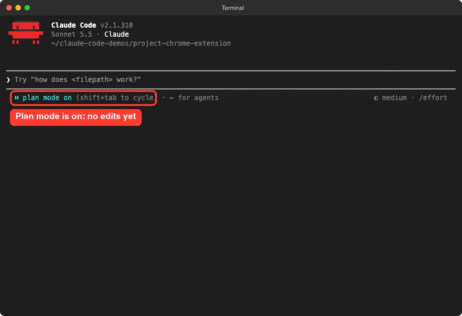Click the half-circle effort level icon
This screenshot has height=316, width=462.
[376, 98]
